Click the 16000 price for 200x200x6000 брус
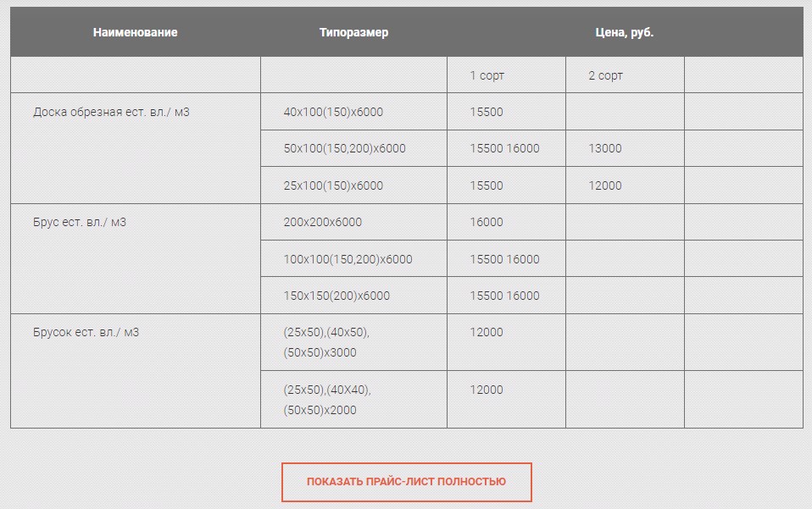The height and width of the screenshot is (509, 812). [487, 223]
